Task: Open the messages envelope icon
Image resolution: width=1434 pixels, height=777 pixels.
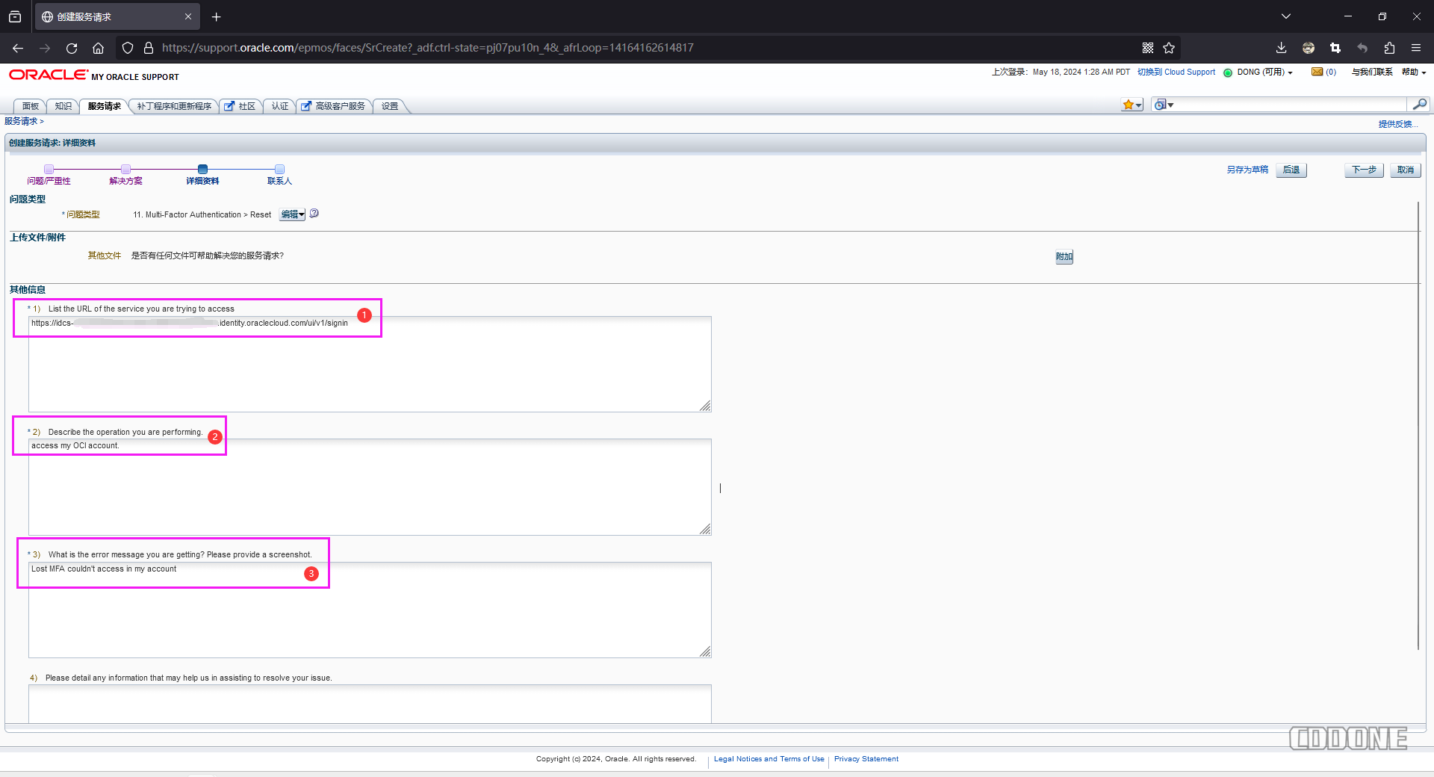Action: [x=1317, y=72]
